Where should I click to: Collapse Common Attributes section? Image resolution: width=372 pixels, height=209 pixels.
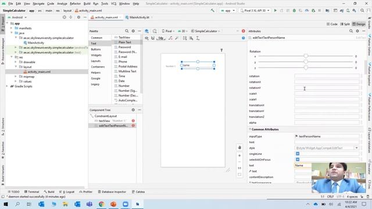click(x=250, y=129)
